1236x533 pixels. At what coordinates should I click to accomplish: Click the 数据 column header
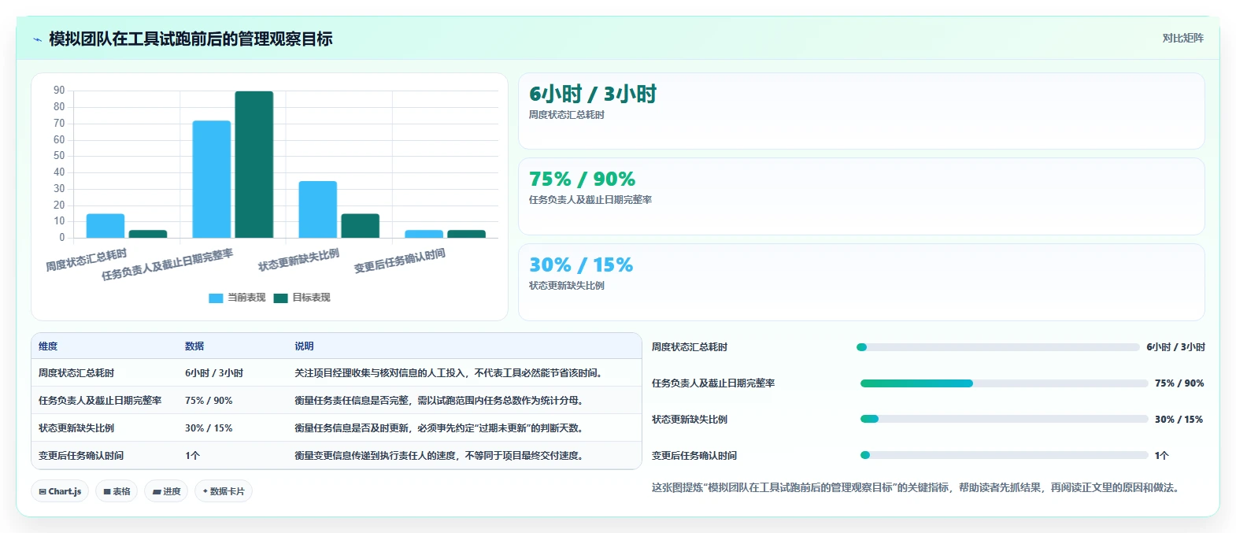click(x=194, y=346)
